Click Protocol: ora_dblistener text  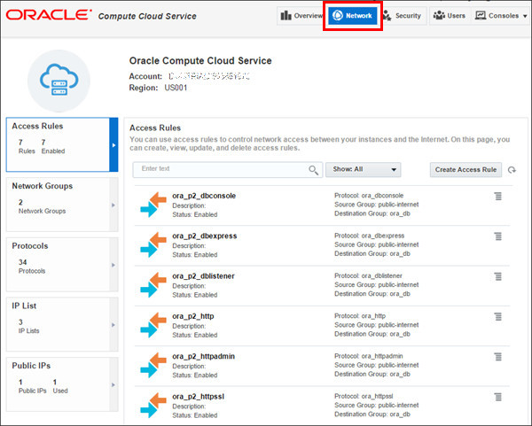[368, 275]
